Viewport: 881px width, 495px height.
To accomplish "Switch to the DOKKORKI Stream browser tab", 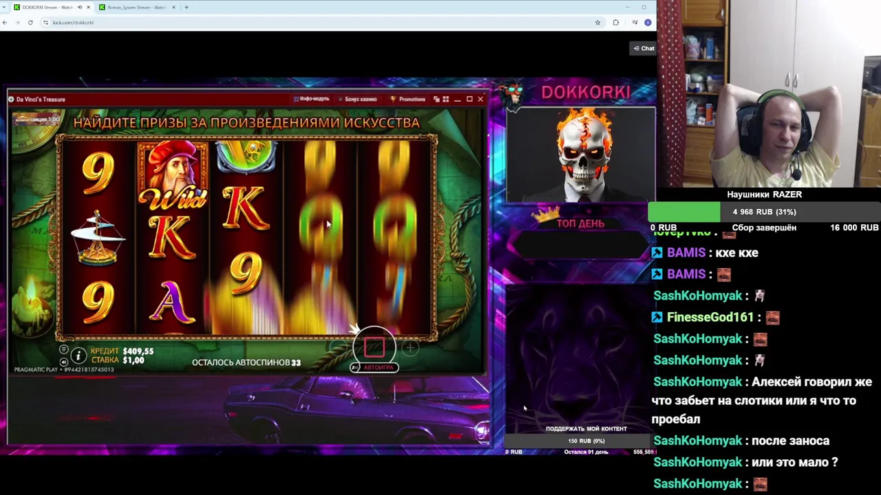I will (47, 7).
